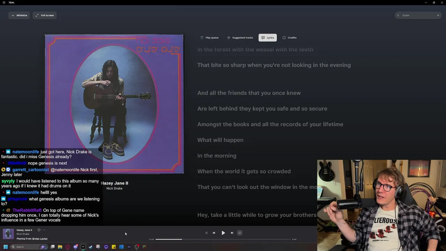The image size is (446, 251).
Task: Clear the search field with the X
Action: [x=438, y=15]
